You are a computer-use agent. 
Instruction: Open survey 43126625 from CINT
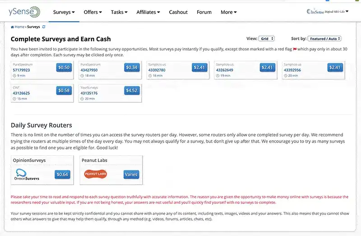pyautogui.click(x=22, y=93)
